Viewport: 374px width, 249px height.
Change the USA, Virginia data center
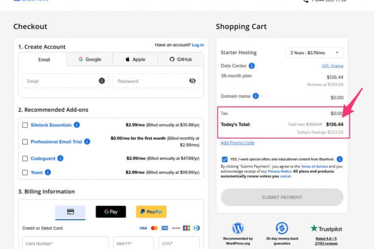(332, 66)
